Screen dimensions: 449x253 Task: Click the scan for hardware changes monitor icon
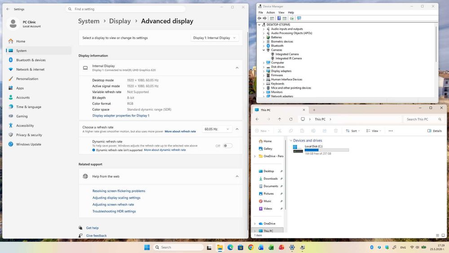click(x=299, y=18)
